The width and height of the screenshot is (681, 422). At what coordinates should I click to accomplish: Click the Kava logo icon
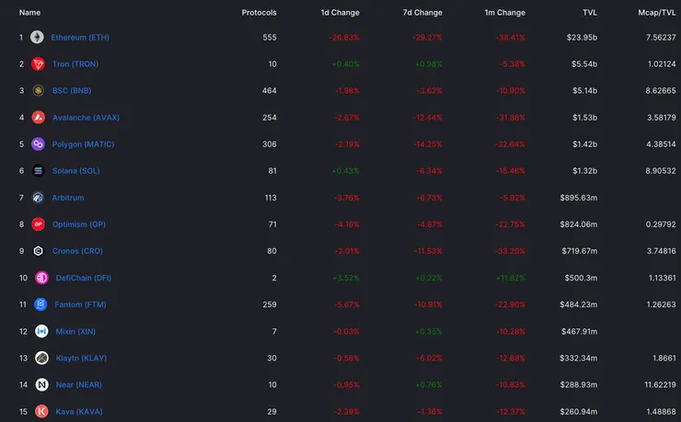(x=41, y=411)
